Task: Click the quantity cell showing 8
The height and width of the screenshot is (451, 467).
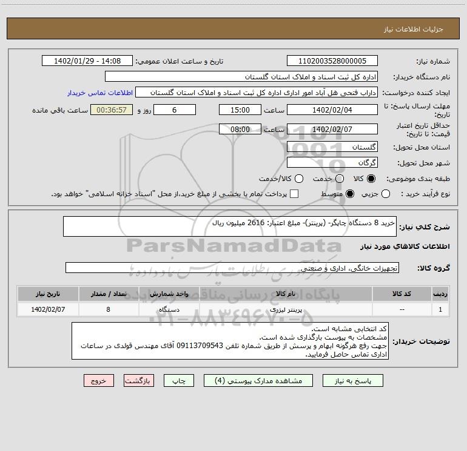Action: coord(109,309)
